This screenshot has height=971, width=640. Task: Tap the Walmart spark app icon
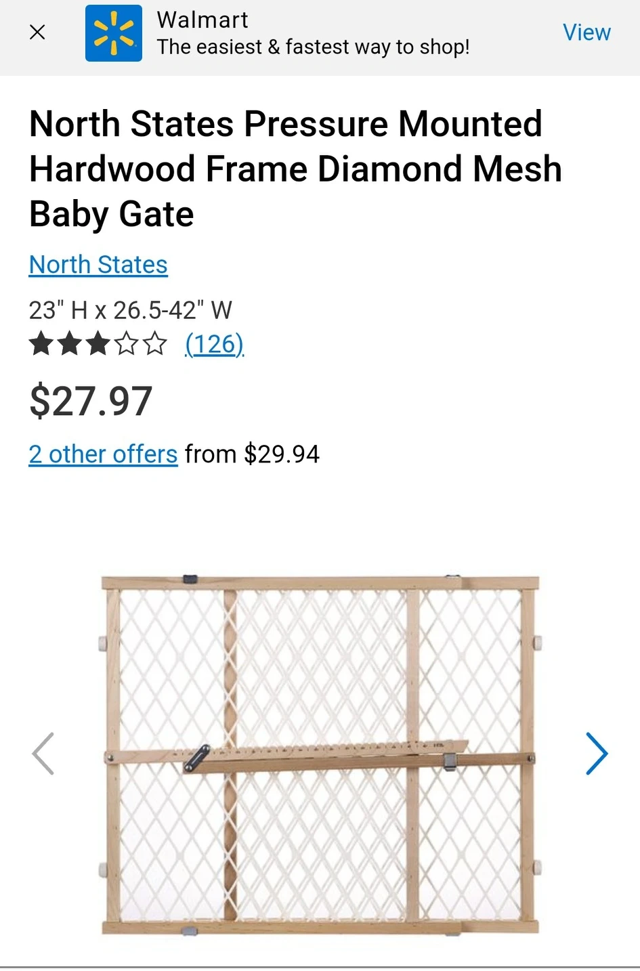click(114, 33)
